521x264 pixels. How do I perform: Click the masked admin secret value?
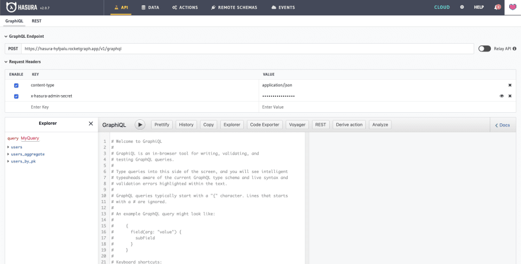[x=278, y=96]
